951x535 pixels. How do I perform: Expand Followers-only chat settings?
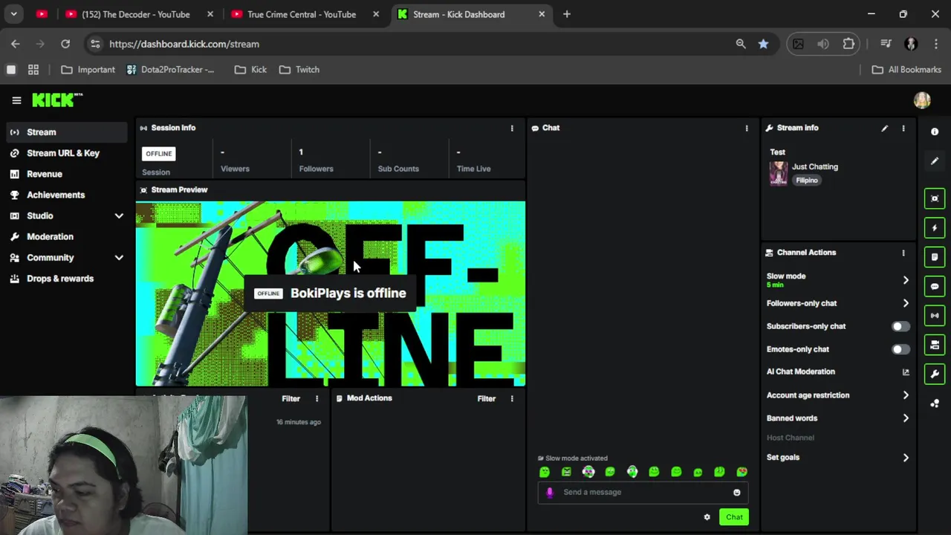tap(905, 303)
